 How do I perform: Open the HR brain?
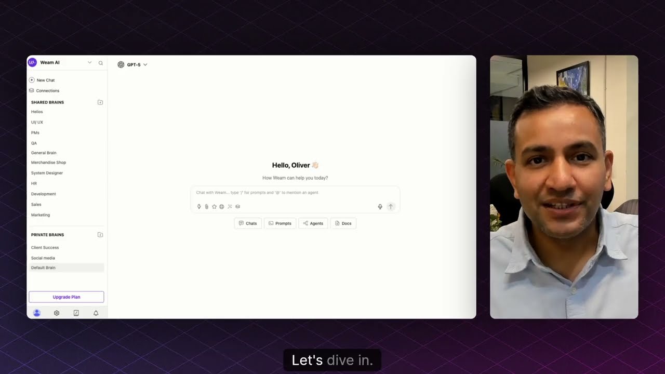click(x=34, y=183)
